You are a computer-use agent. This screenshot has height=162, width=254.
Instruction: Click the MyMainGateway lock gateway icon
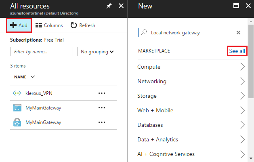tap(17, 122)
